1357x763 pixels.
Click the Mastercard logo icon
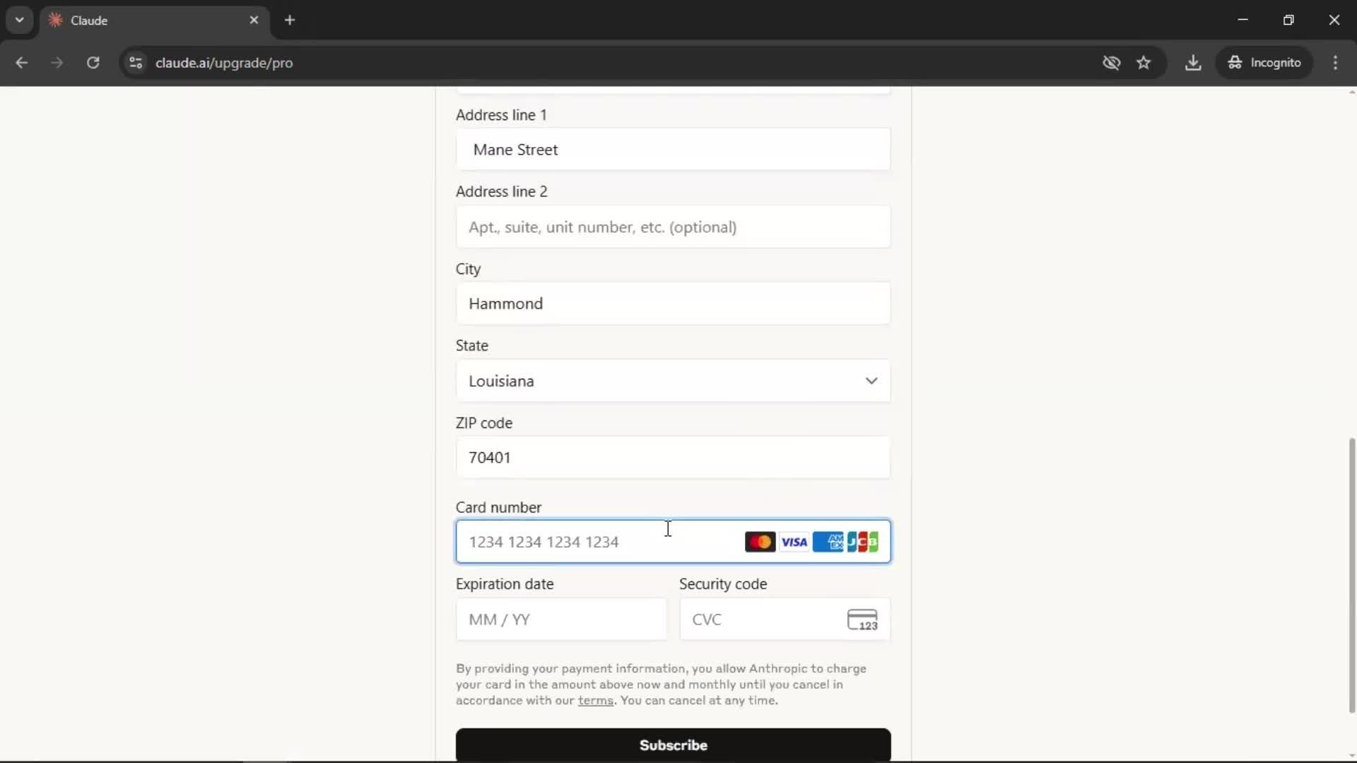(760, 542)
